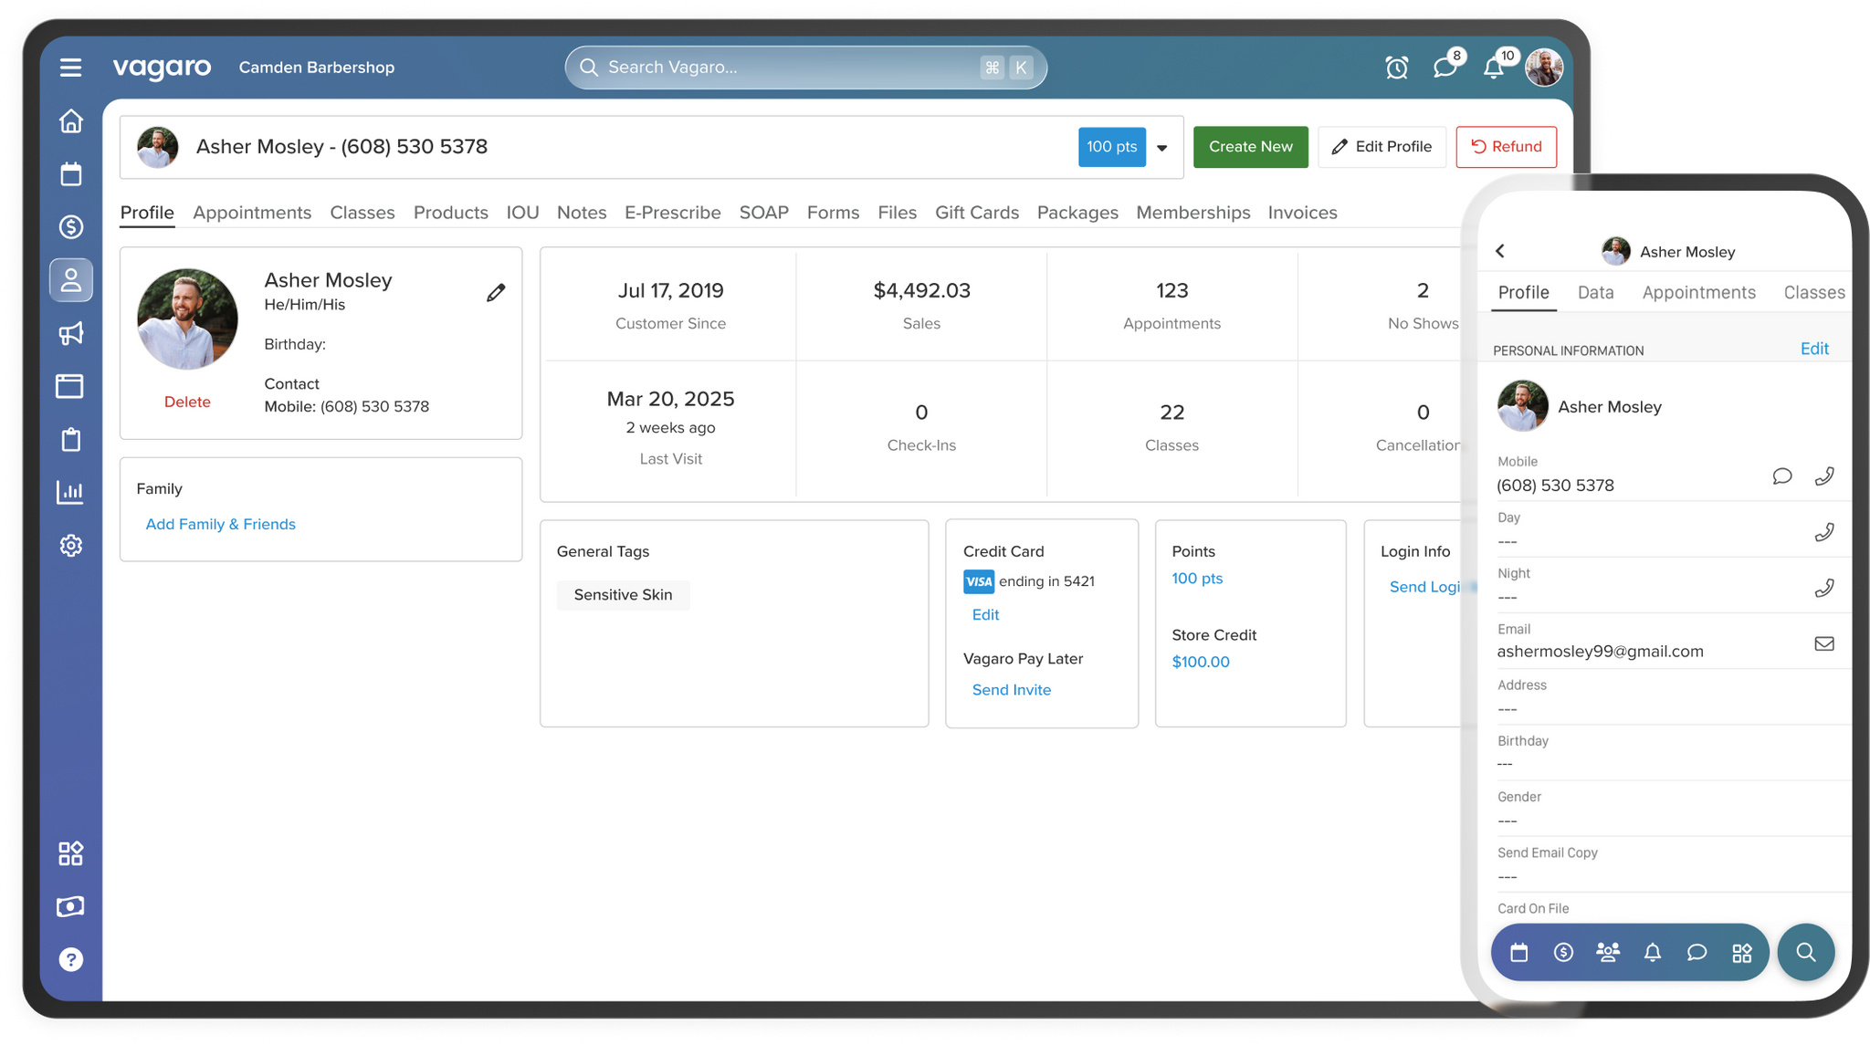Click Edit under the Credit Card section
The image size is (1870, 1045).
click(985, 615)
